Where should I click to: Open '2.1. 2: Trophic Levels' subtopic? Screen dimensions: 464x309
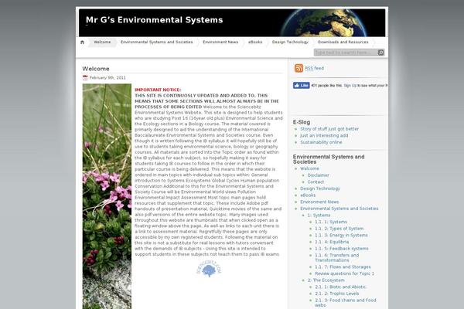click(x=337, y=294)
